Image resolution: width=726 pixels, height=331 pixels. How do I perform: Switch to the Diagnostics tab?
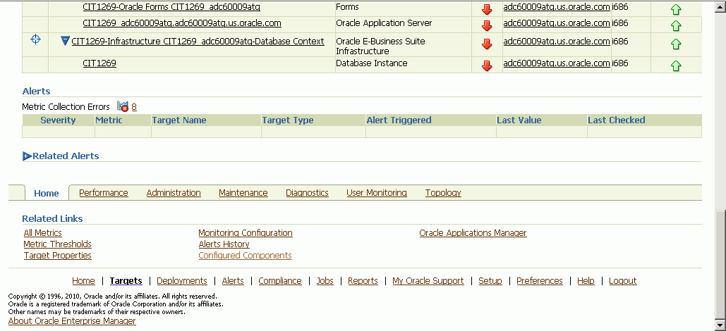pos(307,193)
